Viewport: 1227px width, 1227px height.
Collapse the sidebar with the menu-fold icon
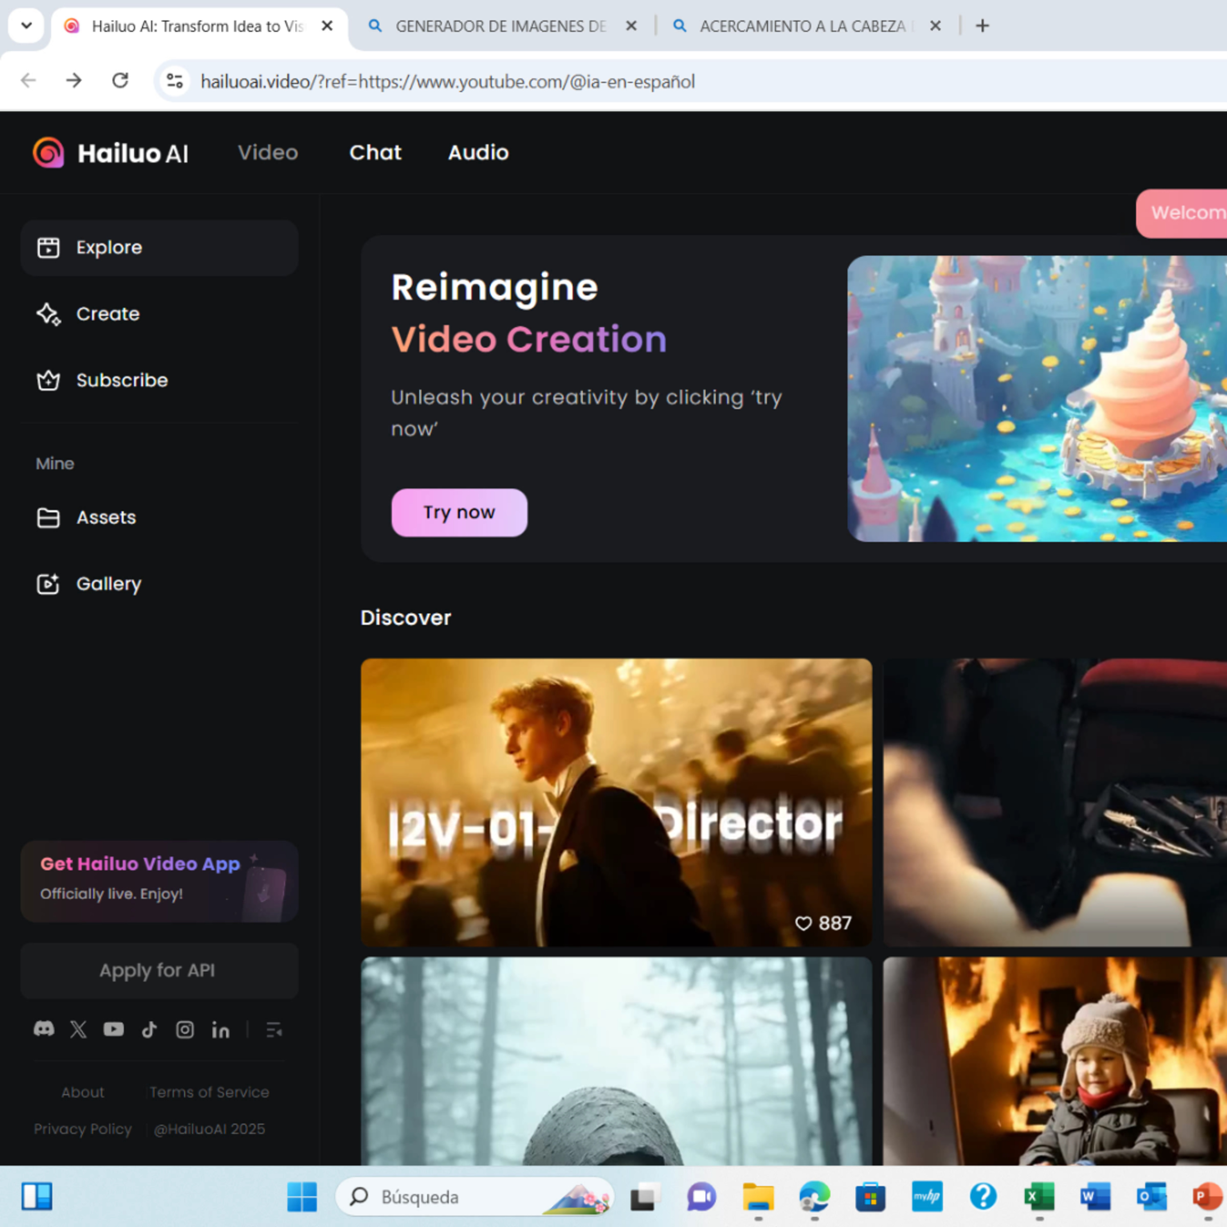[274, 1030]
